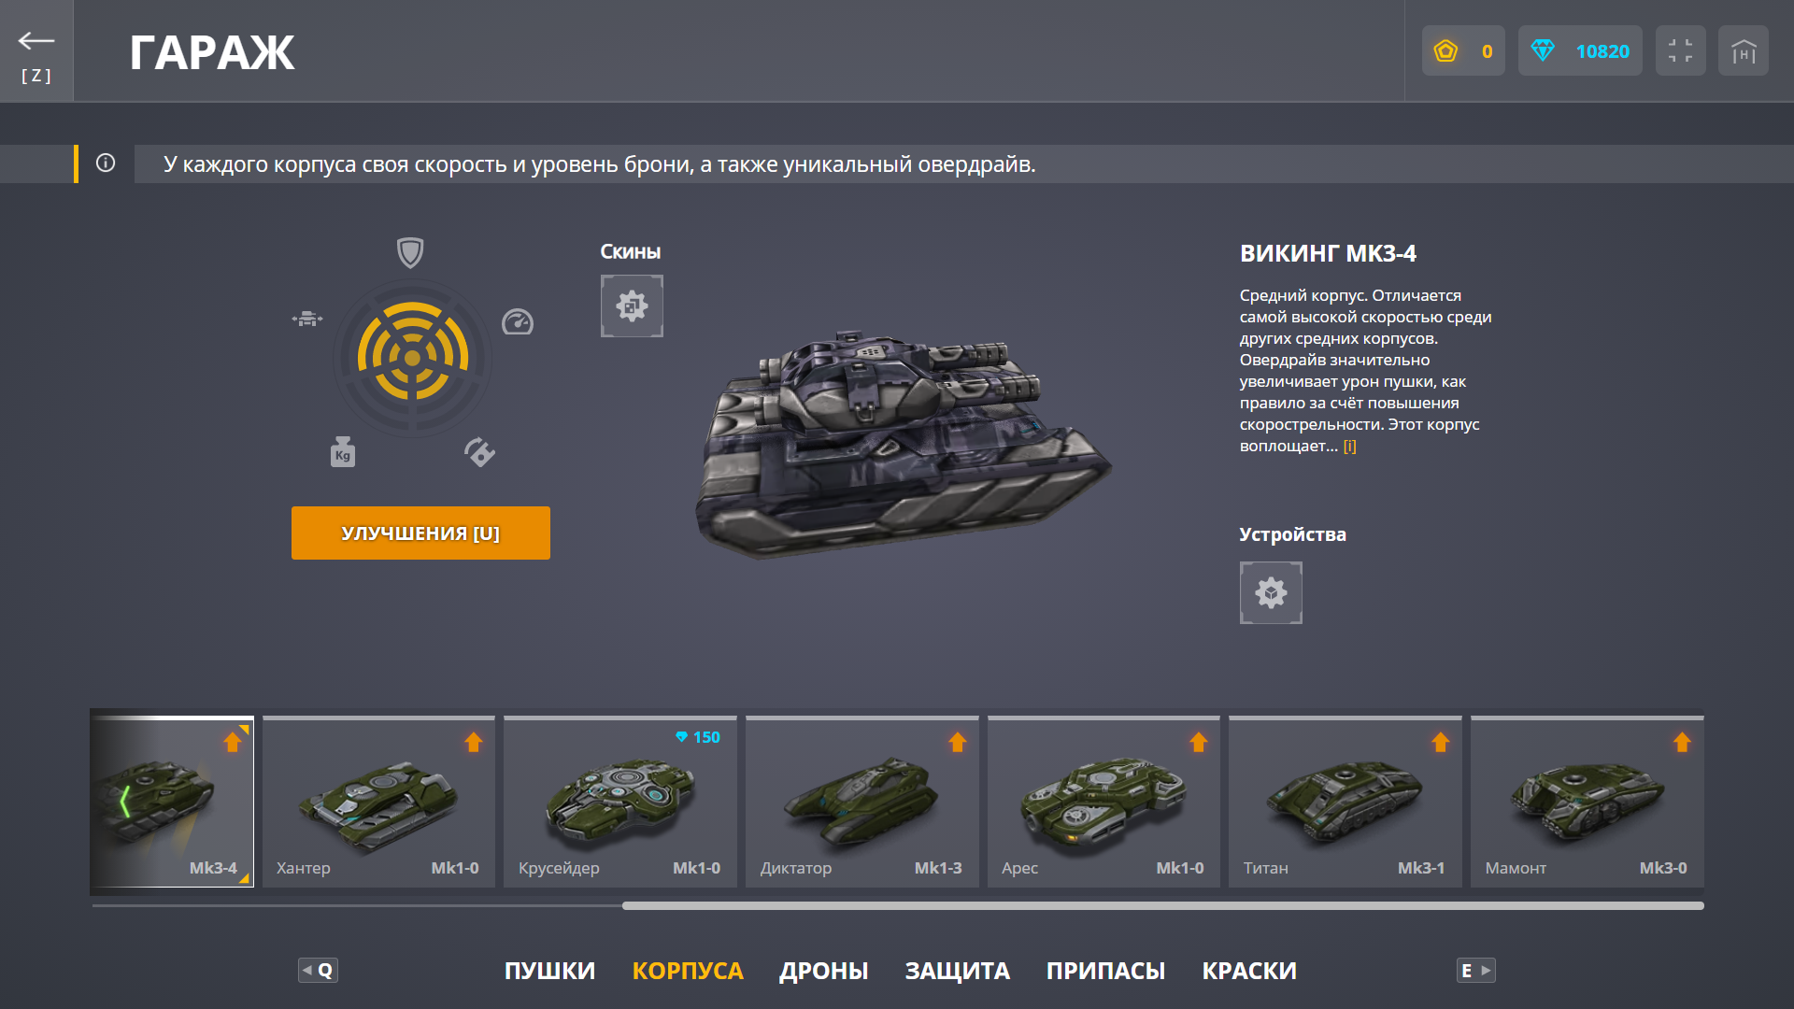Viewport: 1794px width, 1009px height.
Task: Select the Крусейдер Mk1-0 hull
Action: [620, 802]
